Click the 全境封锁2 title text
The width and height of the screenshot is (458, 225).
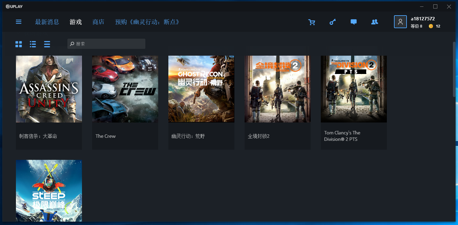point(259,136)
